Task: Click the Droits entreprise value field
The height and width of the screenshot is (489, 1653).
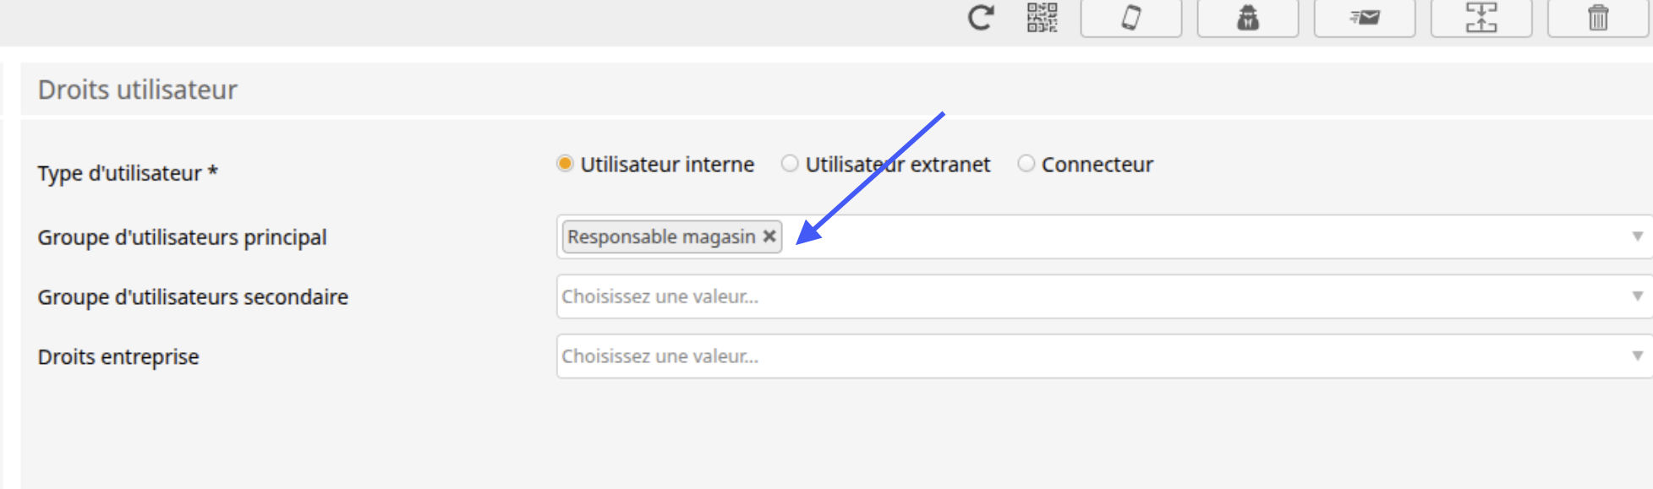Action: pyautogui.click(x=1104, y=356)
